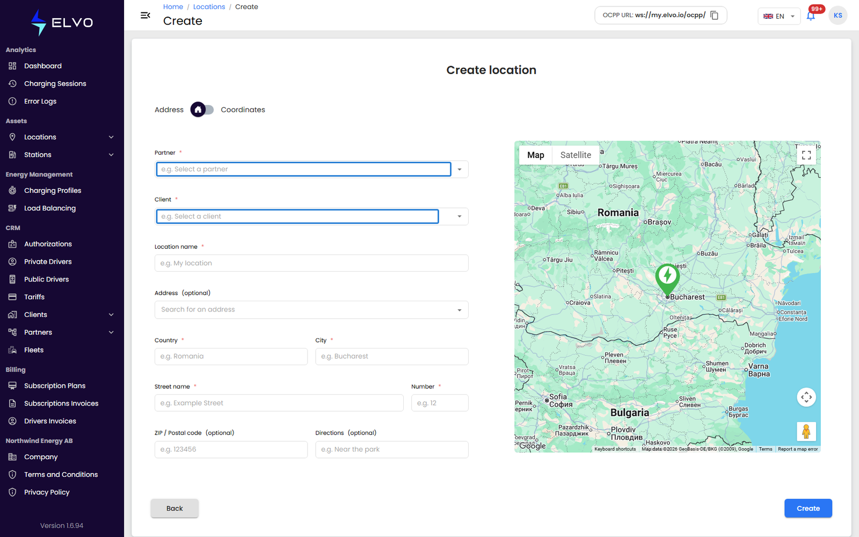Viewport: 859px width, 537px height.
Task: Click the Back button
Action: [174, 509]
